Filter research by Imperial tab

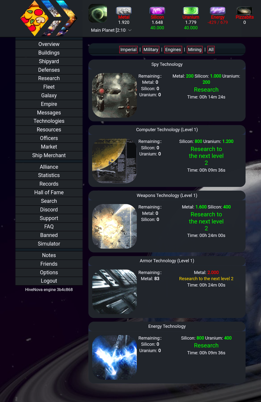128,50
